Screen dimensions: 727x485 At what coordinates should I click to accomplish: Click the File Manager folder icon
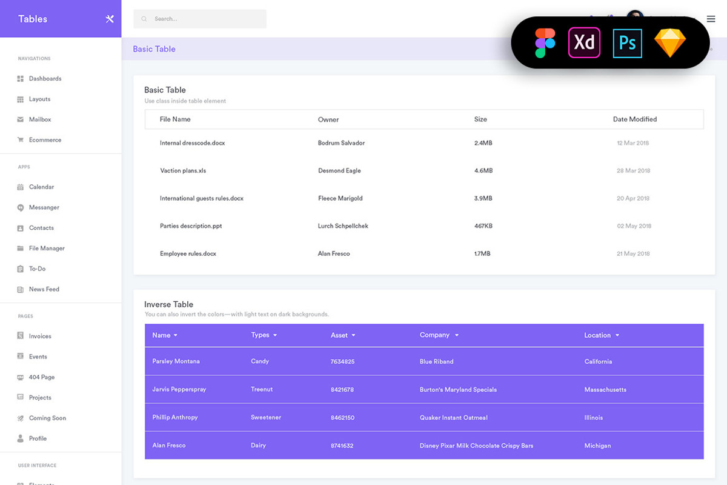pos(21,248)
